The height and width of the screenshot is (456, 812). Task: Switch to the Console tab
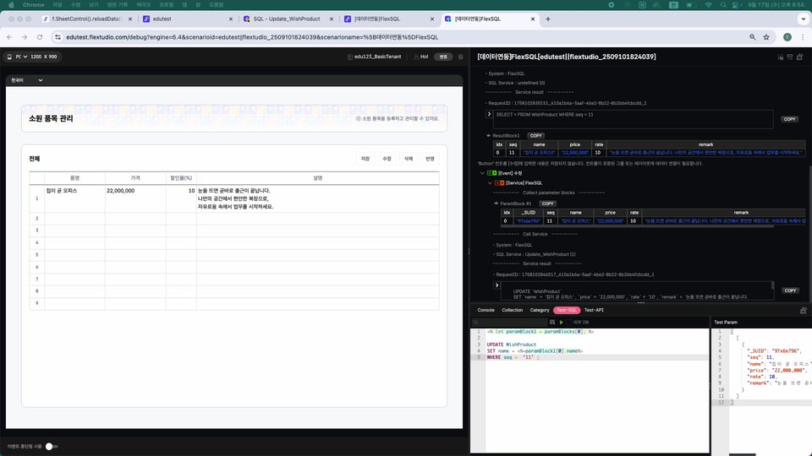[486, 310]
